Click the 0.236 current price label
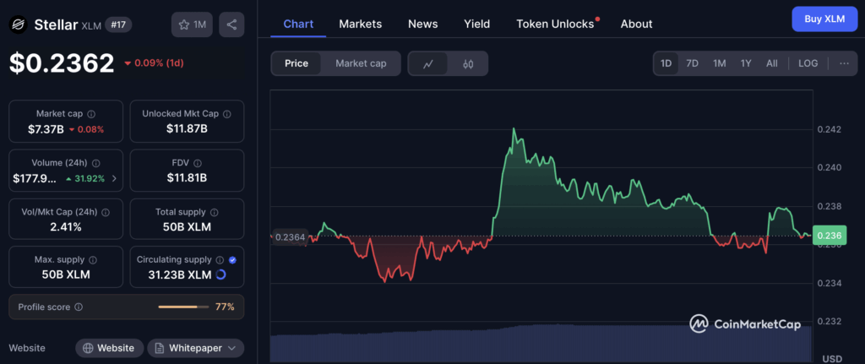 click(x=830, y=236)
